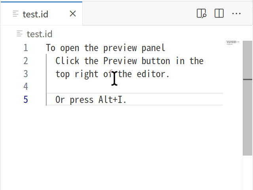
Task: Place cursor in 'Click the Preview button' line
Action: (x=129, y=61)
